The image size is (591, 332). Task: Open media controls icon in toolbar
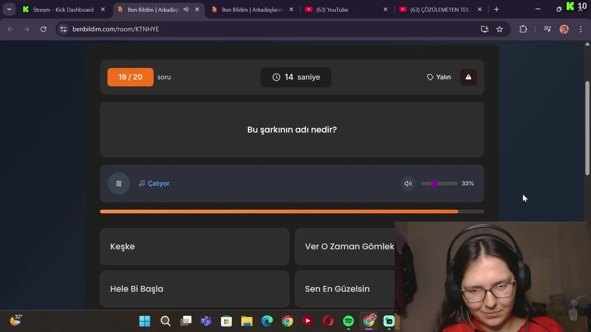click(x=548, y=29)
